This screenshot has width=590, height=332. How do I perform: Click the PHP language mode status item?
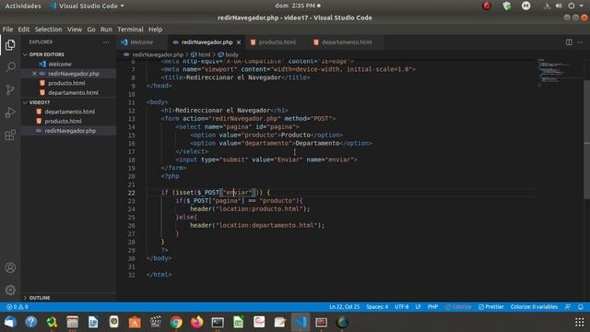point(432,307)
